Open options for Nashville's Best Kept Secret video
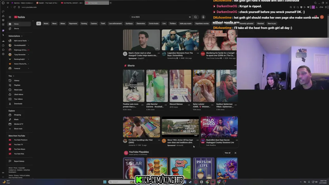Screen dimensions: 329x185 [237, 140]
